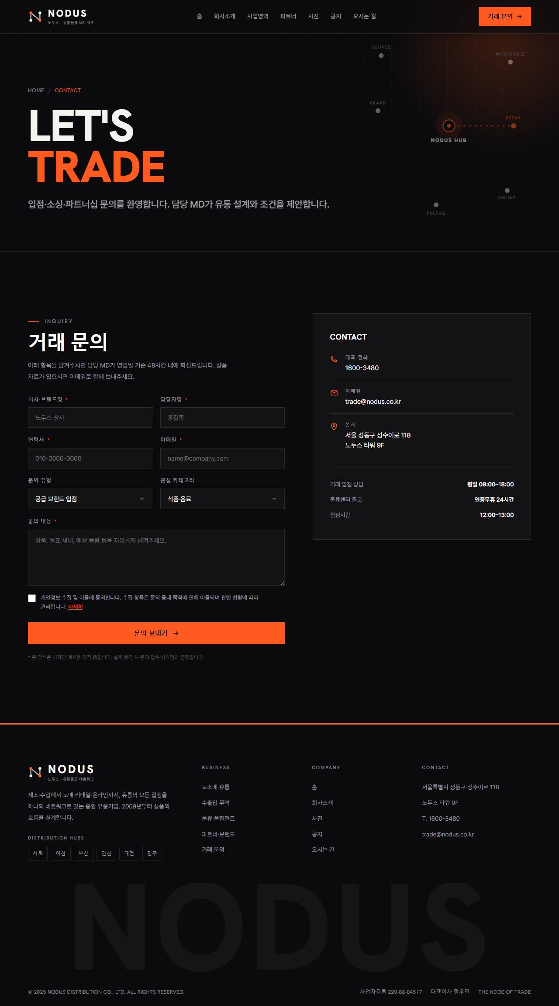The image size is (559, 1006).
Task: Open the 파트너·브랜드 footer link
Action: point(218,834)
